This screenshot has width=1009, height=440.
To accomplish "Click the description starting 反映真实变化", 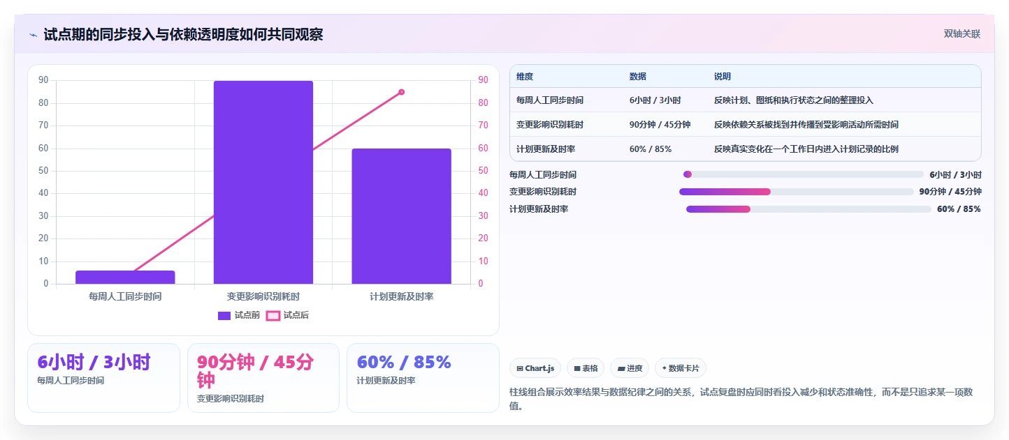I will pyautogui.click(x=806, y=149).
